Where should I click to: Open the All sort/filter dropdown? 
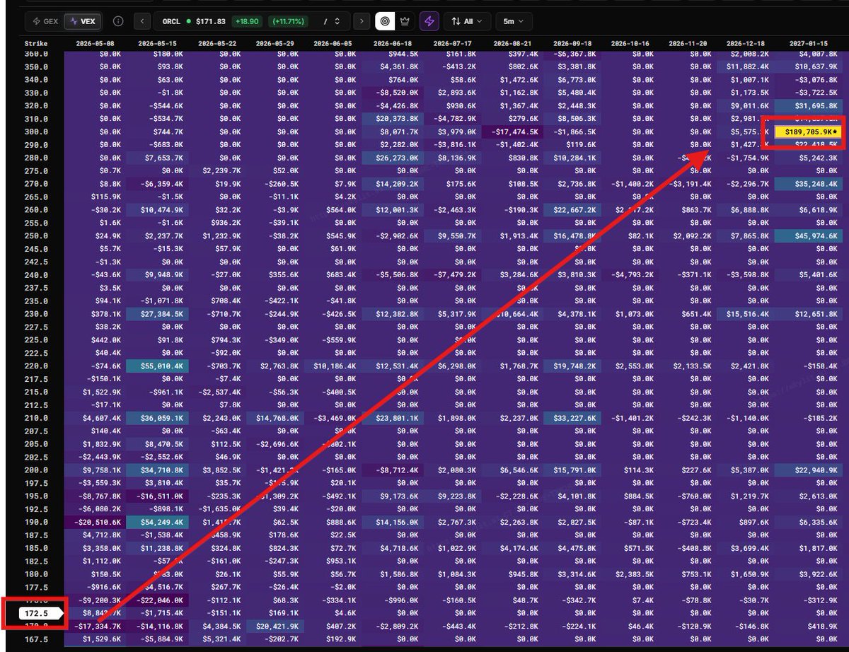[x=466, y=21]
